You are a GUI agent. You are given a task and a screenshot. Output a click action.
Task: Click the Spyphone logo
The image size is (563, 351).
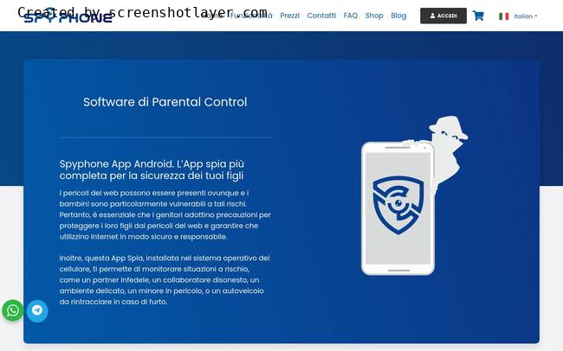(x=68, y=15)
